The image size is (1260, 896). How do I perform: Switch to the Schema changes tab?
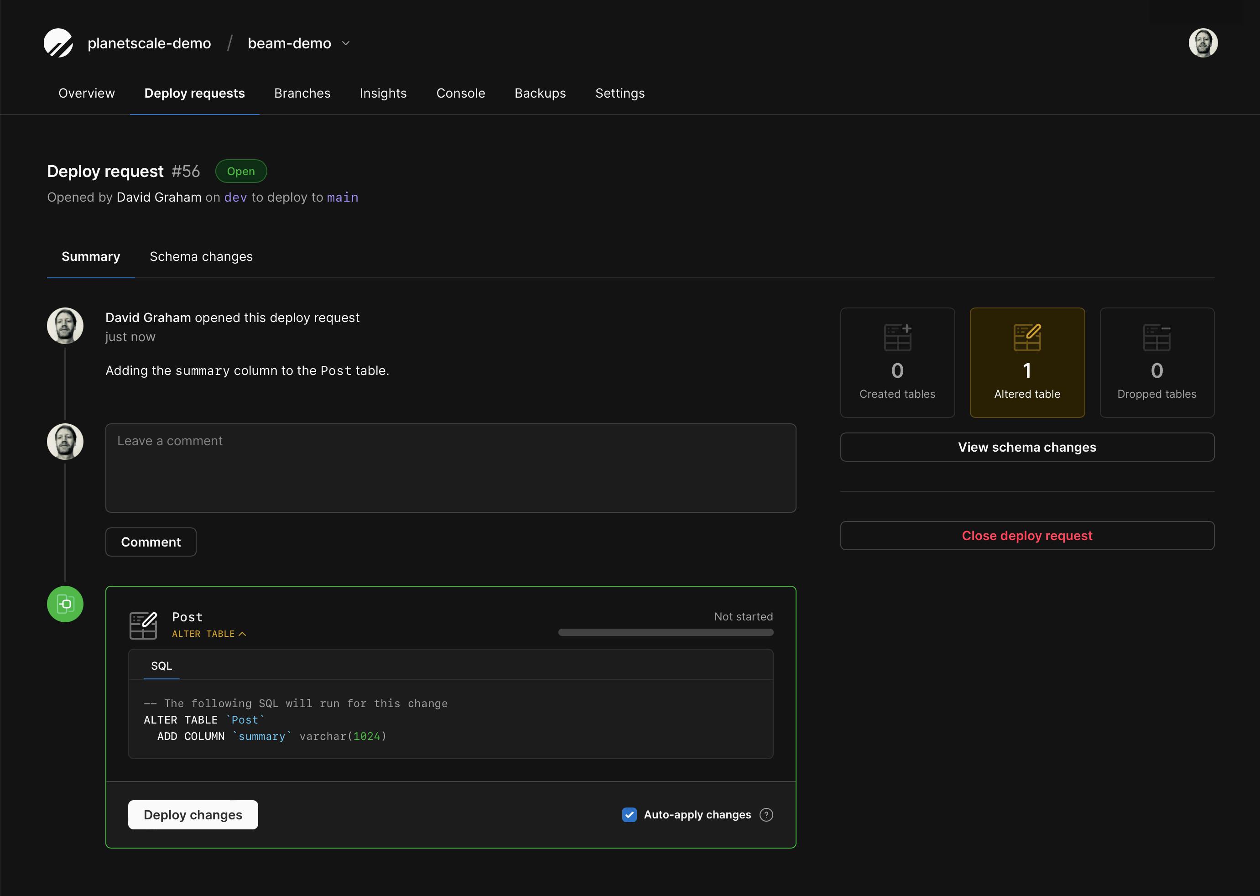[201, 256]
